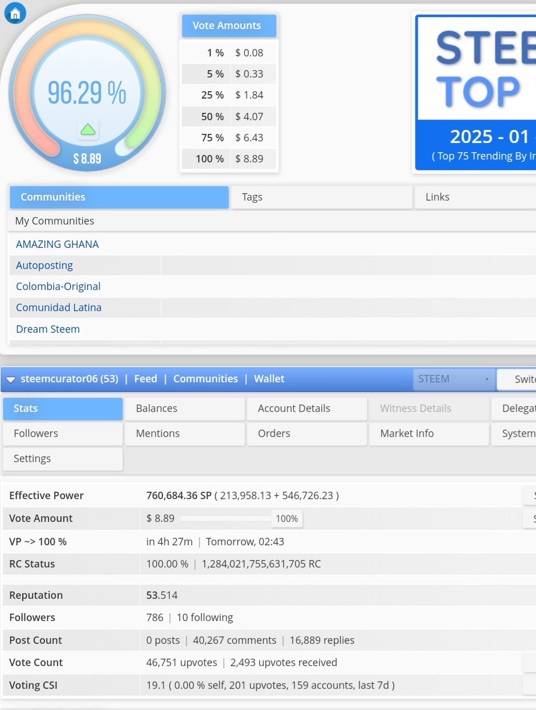
Task: Click the VP recharge time in 4h 27m
Action: pos(170,542)
